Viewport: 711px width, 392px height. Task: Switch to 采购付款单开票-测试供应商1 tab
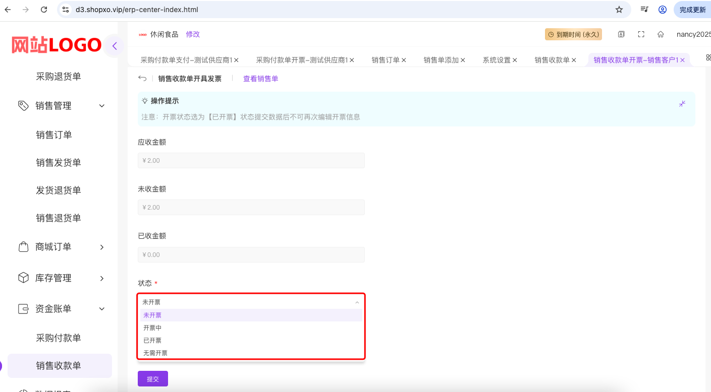click(x=302, y=60)
